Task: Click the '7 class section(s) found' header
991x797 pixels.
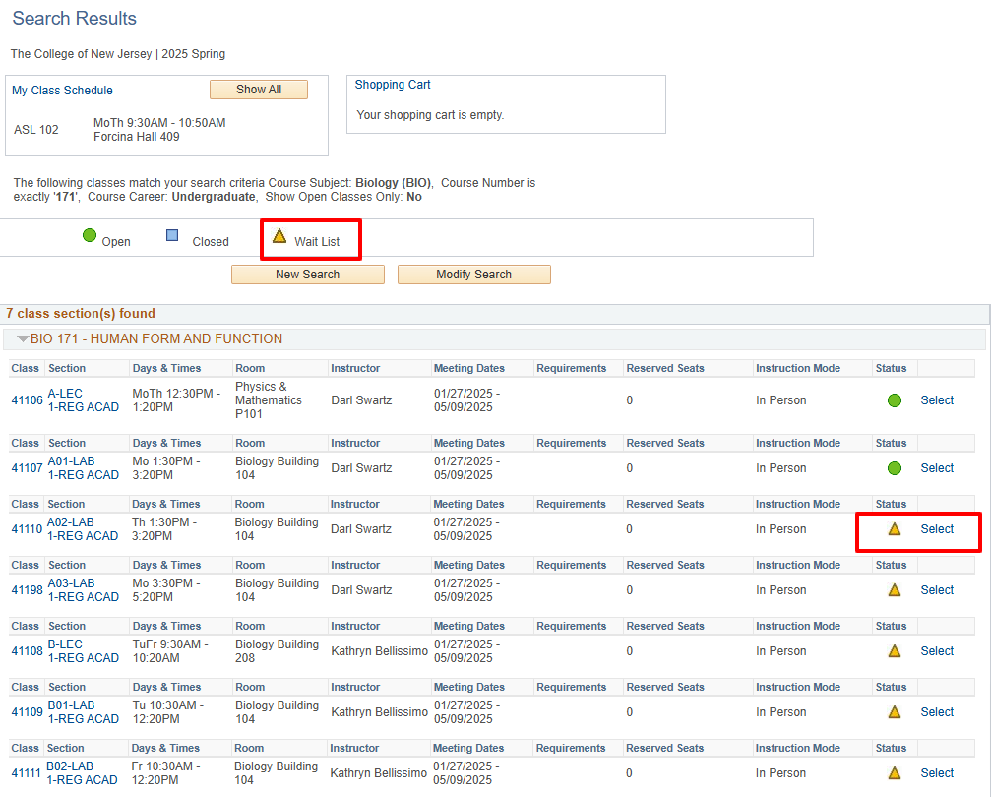Action: point(81,314)
